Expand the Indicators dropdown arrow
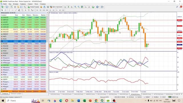Image resolution: width=183 pixels, height=103 pixels. (95, 7)
